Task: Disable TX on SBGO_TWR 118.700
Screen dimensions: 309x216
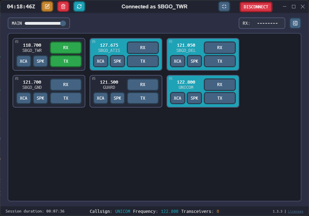Action: click(x=66, y=61)
